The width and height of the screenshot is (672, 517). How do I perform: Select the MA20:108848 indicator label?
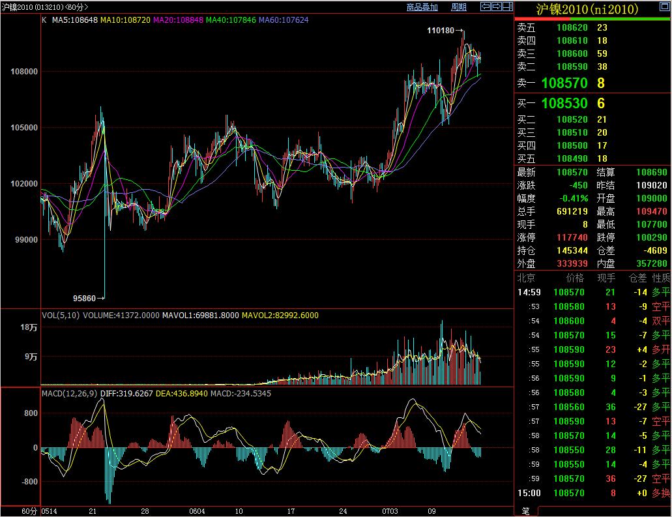[178, 20]
